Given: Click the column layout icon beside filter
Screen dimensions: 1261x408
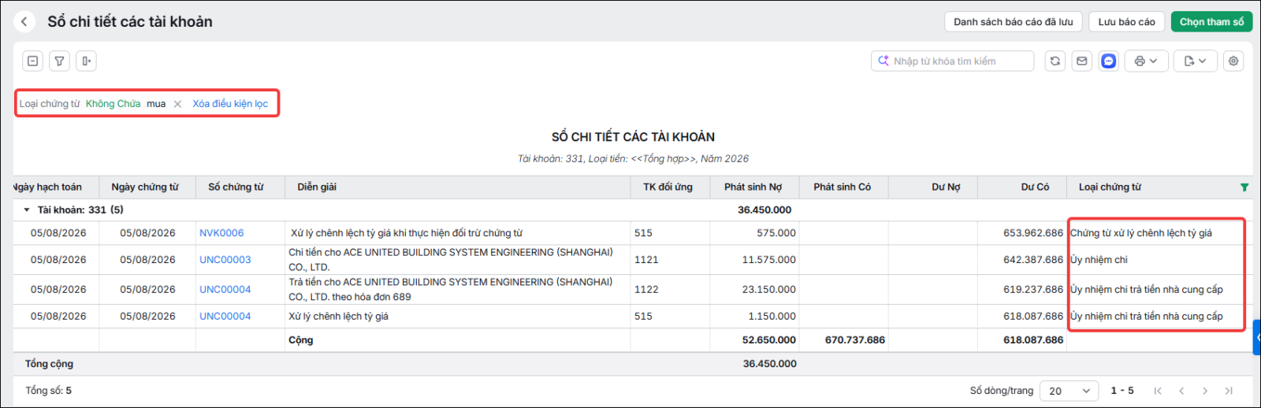Looking at the screenshot, I should tap(86, 61).
